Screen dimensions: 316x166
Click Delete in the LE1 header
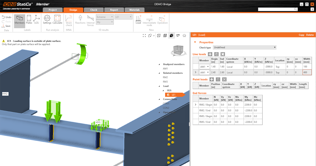310,35
